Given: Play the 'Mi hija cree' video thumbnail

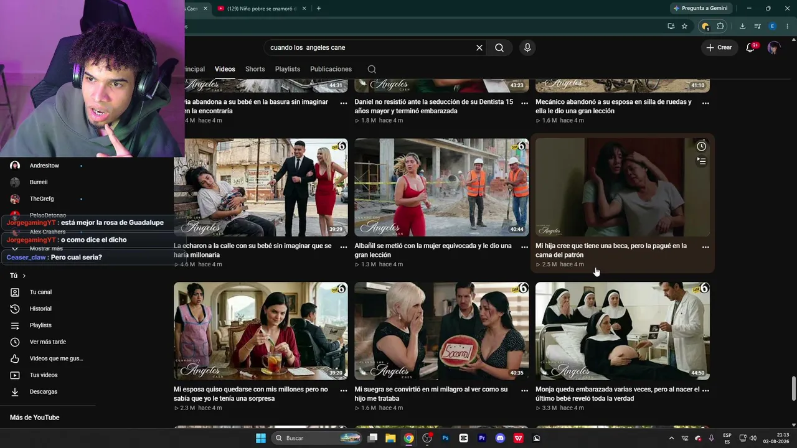Looking at the screenshot, I should [623, 187].
